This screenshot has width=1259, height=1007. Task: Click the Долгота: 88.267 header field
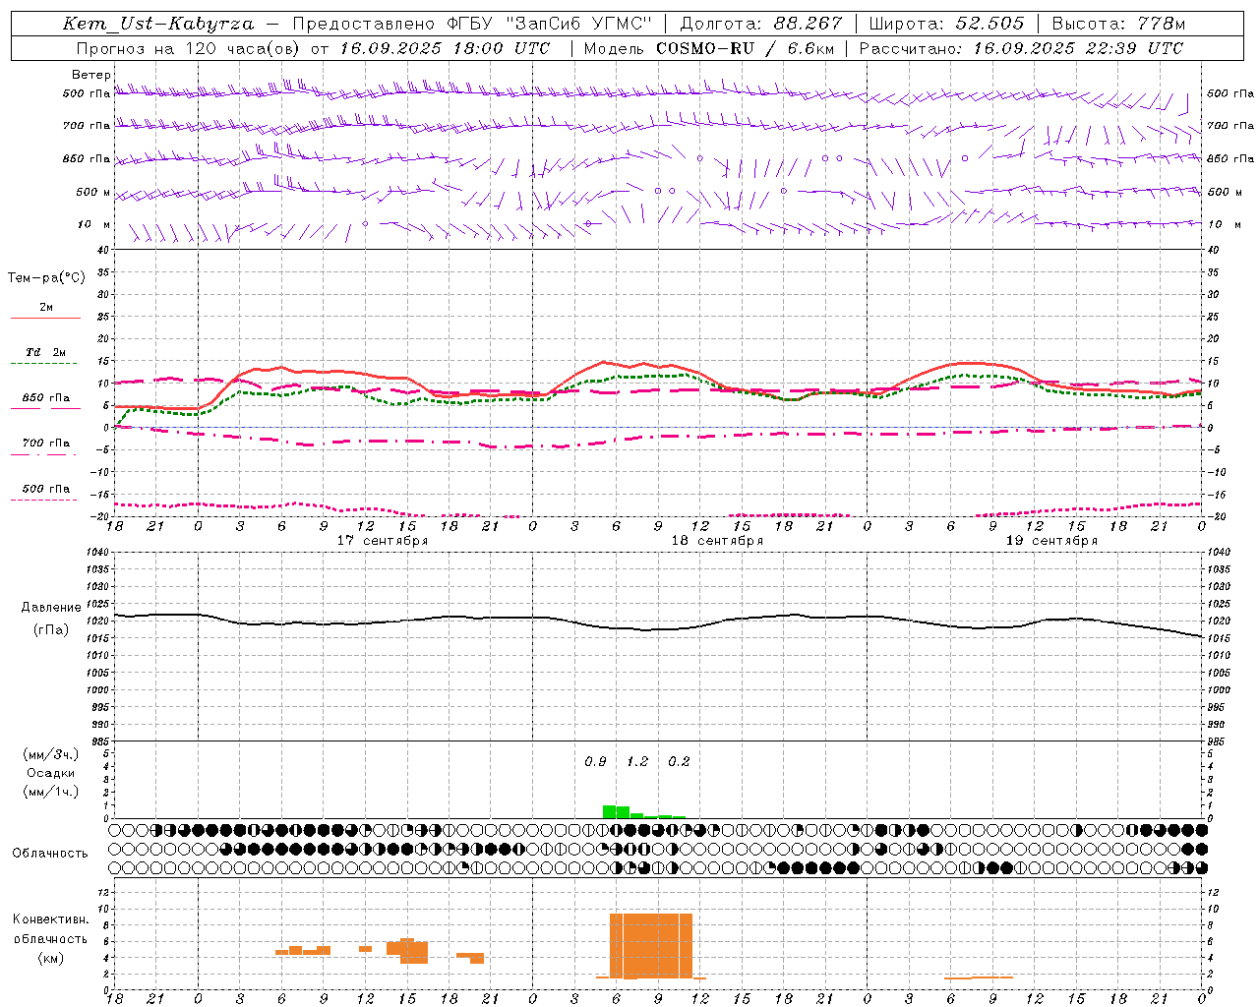(761, 24)
